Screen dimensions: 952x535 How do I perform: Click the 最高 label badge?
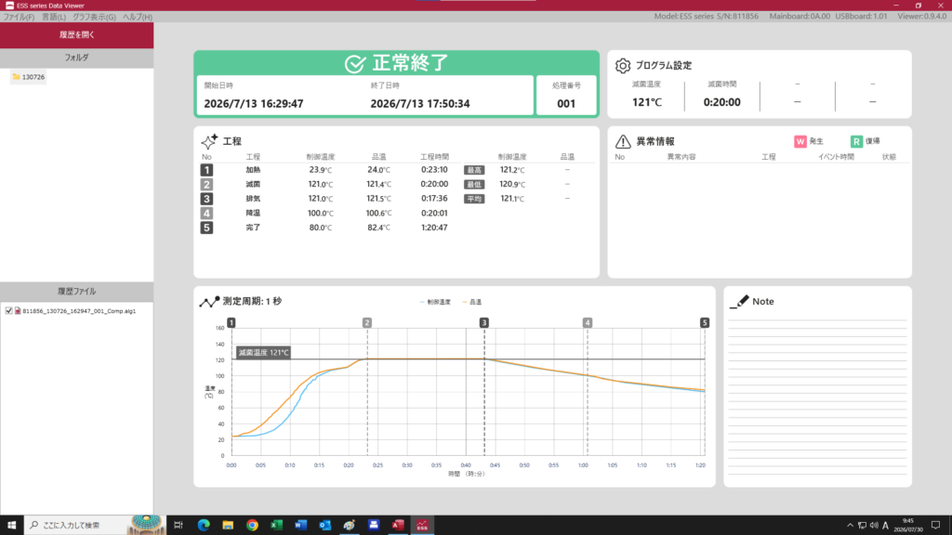coord(474,171)
